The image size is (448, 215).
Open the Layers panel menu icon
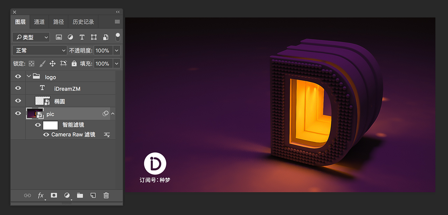point(117,22)
